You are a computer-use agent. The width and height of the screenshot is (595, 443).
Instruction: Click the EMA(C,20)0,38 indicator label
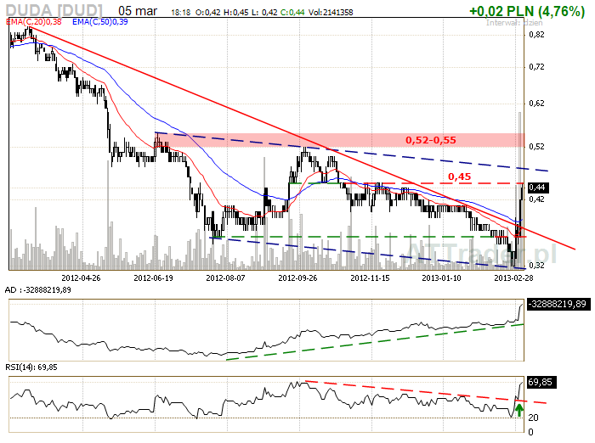click(x=34, y=22)
